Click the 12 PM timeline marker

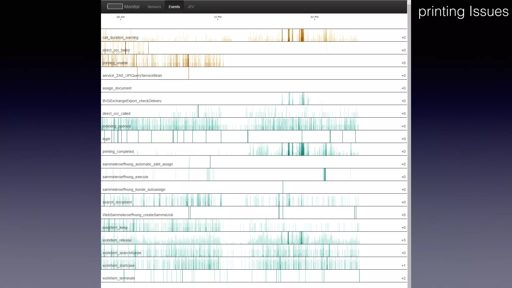[217, 17]
